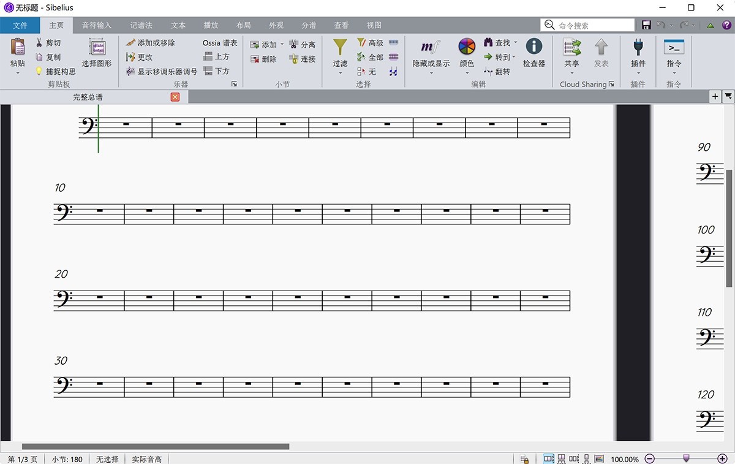This screenshot has height=464, width=735.
Task: Switch to the 播放 (Play) ribbon tab
Action: coord(211,25)
